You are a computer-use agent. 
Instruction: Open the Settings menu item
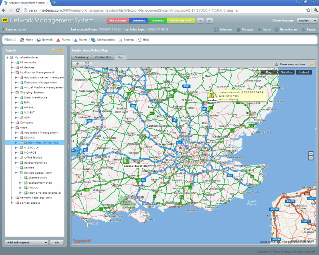click(x=126, y=40)
